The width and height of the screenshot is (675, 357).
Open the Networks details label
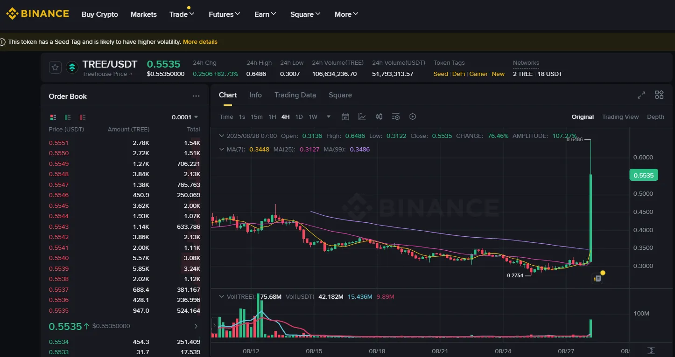[526, 63]
